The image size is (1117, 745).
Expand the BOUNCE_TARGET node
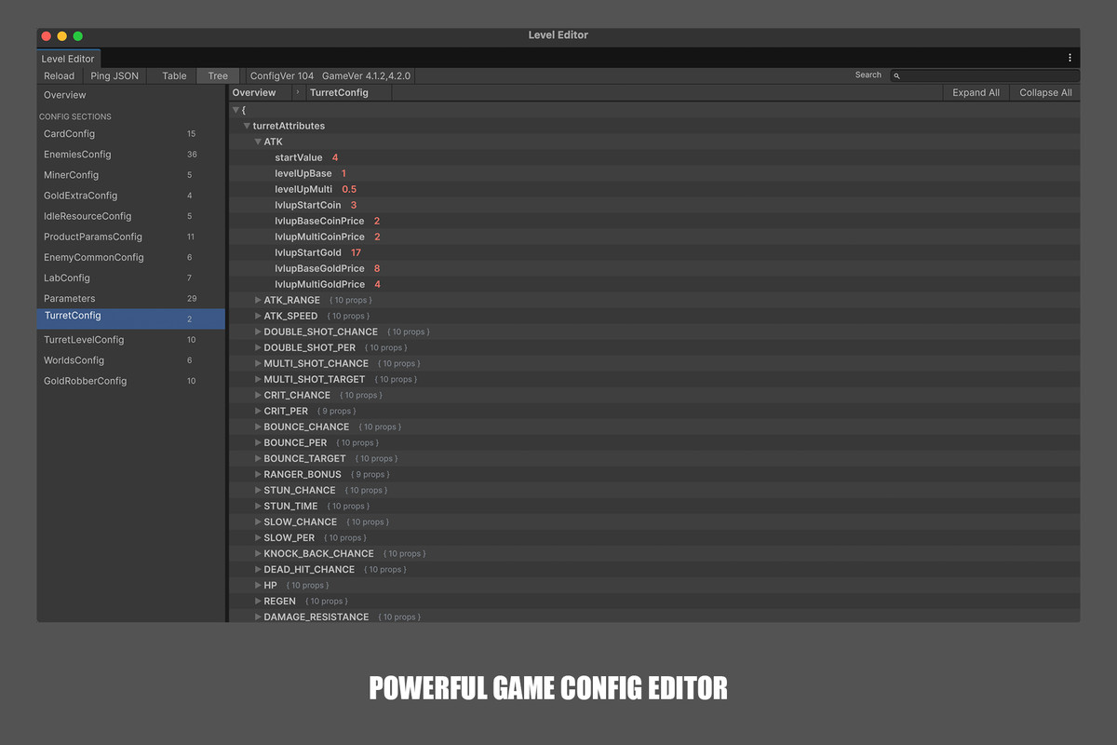click(x=259, y=458)
